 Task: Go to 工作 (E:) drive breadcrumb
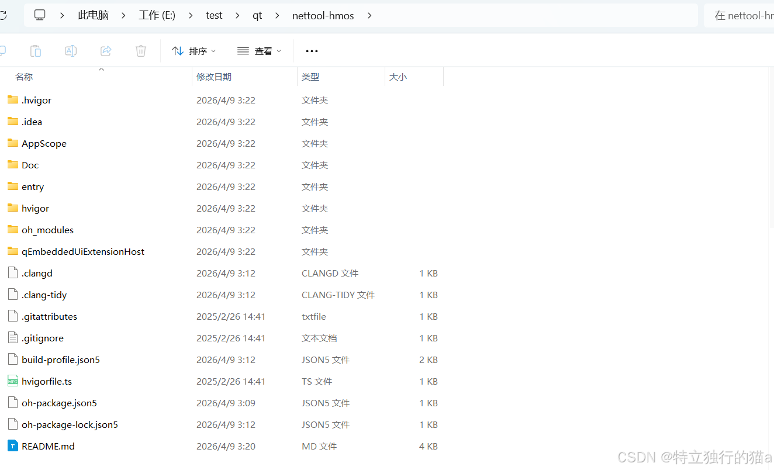coord(157,15)
